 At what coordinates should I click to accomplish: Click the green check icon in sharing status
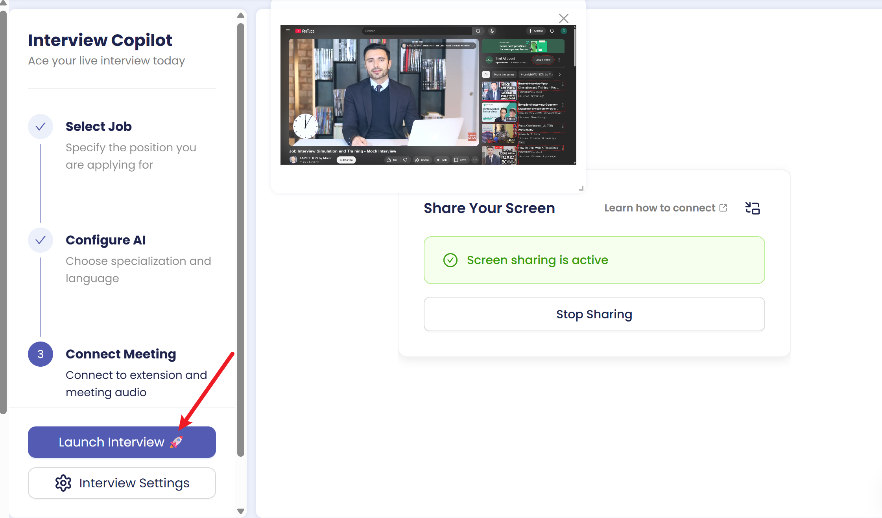(450, 260)
